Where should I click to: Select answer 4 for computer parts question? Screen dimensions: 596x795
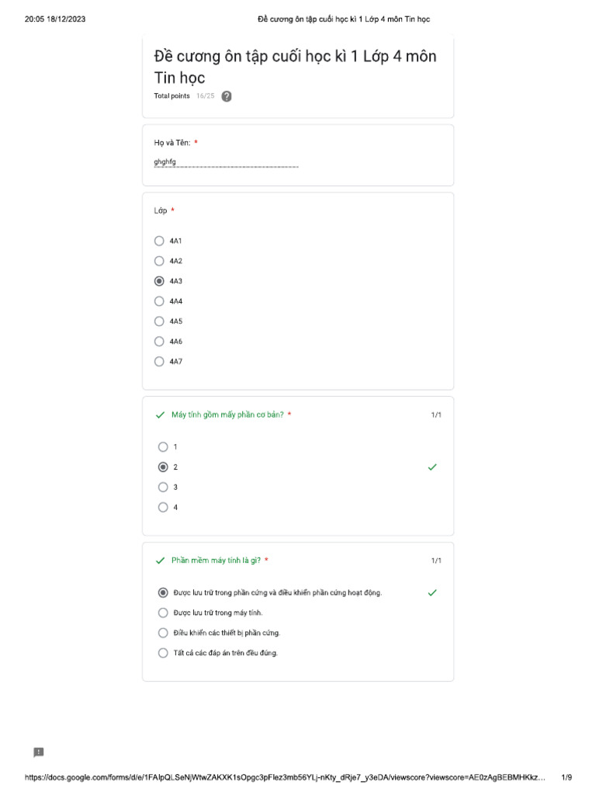click(x=163, y=507)
